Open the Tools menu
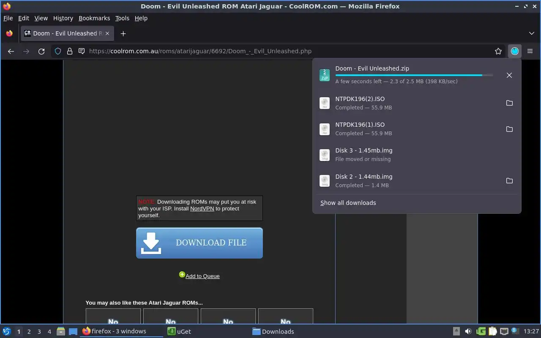Screen dimensions: 541x338 (122, 18)
